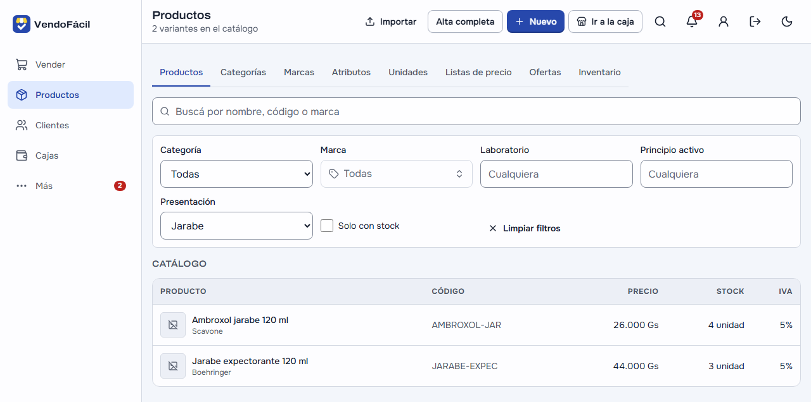Click Limpiar filtros link
Viewport: 811px width, 402px height.
pos(525,228)
